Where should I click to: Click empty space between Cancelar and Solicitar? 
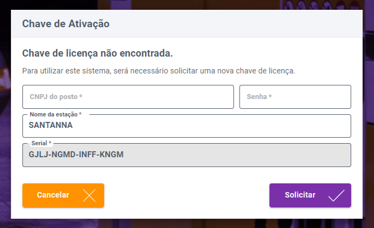[x=185, y=195]
